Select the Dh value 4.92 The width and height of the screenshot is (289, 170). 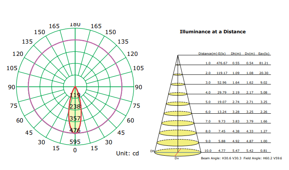click(x=236, y=141)
